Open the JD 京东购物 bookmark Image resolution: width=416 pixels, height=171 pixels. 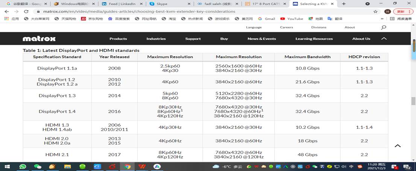click(x=92, y=19)
